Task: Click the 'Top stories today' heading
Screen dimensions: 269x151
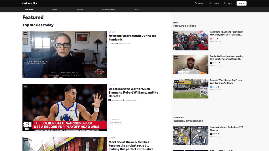Action: pyautogui.click(x=38, y=25)
